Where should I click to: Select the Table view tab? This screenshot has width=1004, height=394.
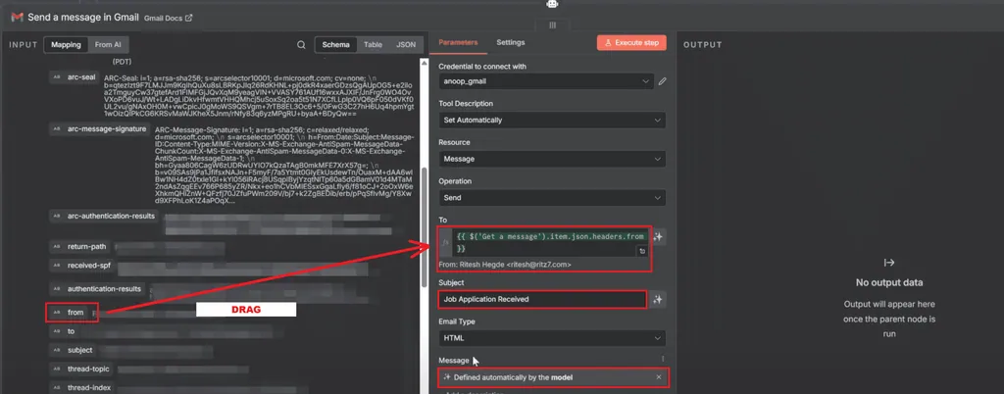(373, 45)
